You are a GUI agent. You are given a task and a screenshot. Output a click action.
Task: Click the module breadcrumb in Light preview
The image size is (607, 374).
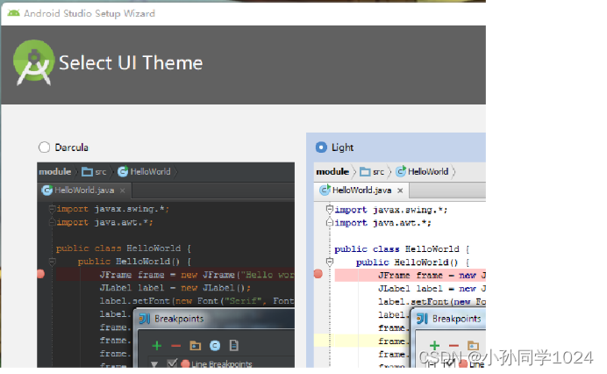click(332, 171)
